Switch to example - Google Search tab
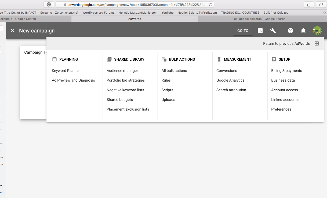Screen dimensions: 327x198 pos(35,19)
